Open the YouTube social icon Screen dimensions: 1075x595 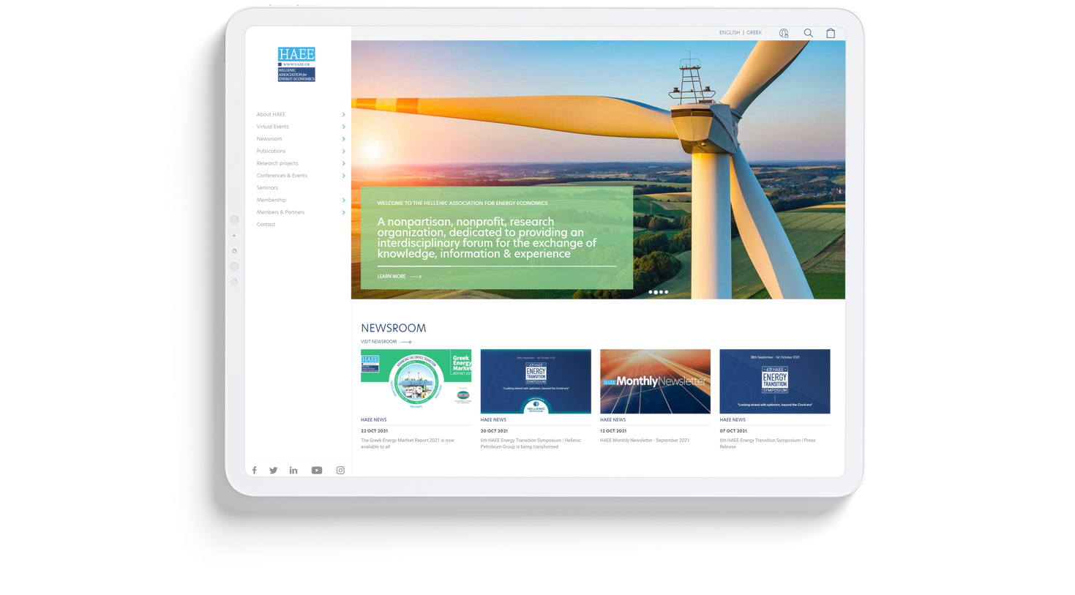pos(317,471)
